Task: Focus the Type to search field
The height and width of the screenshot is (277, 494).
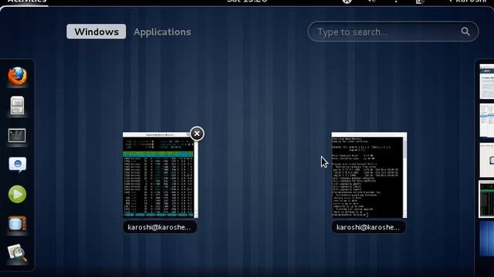Action: pyautogui.click(x=393, y=32)
